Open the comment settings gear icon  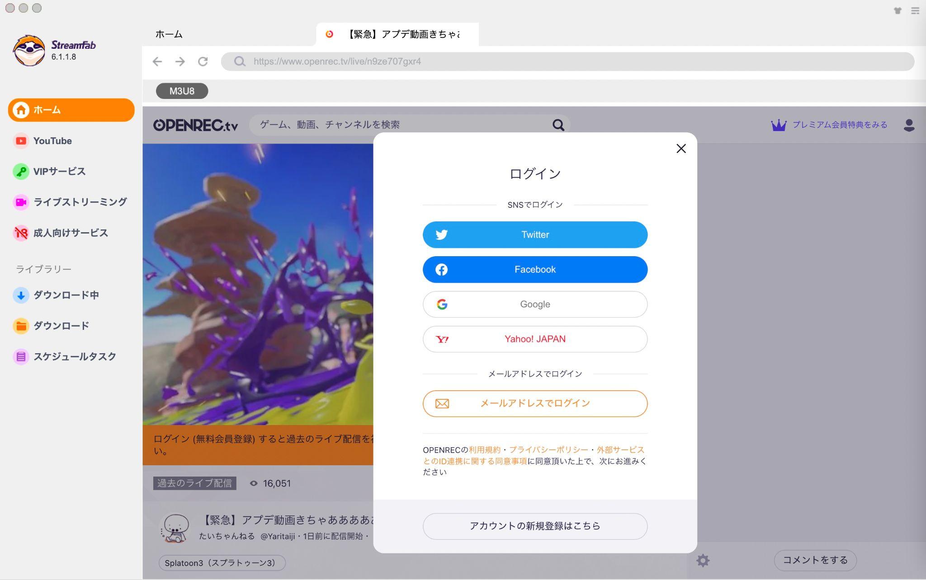pyautogui.click(x=703, y=561)
